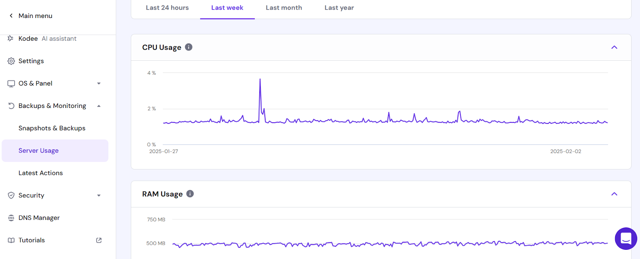
Task: Collapse the Backups & Monitoring section arrow
Action: 99,106
